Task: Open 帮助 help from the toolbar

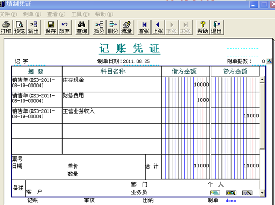Action: click(x=203, y=27)
